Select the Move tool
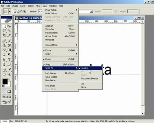Screen dimensions: 154x123 tap(9, 26)
